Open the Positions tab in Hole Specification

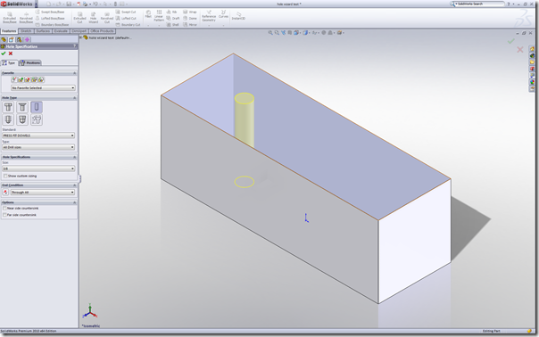pos(30,63)
